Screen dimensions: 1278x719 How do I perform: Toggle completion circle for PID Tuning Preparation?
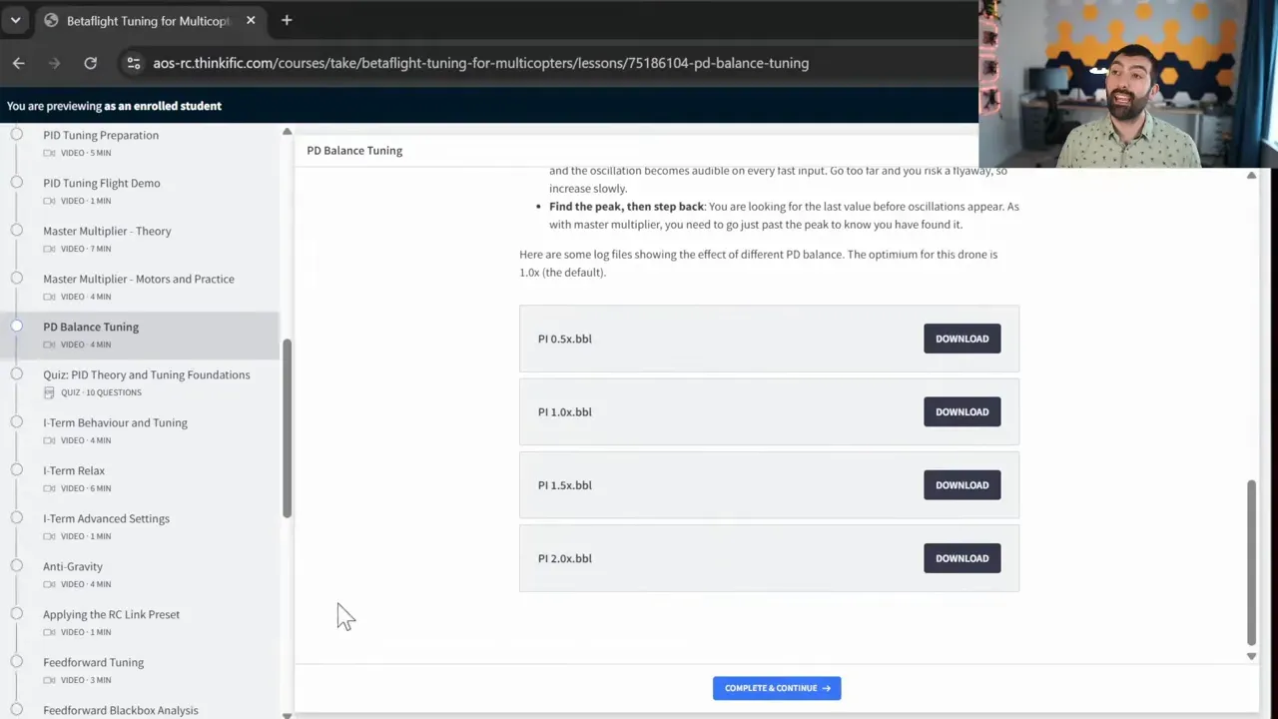pyautogui.click(x=17, y=134)
